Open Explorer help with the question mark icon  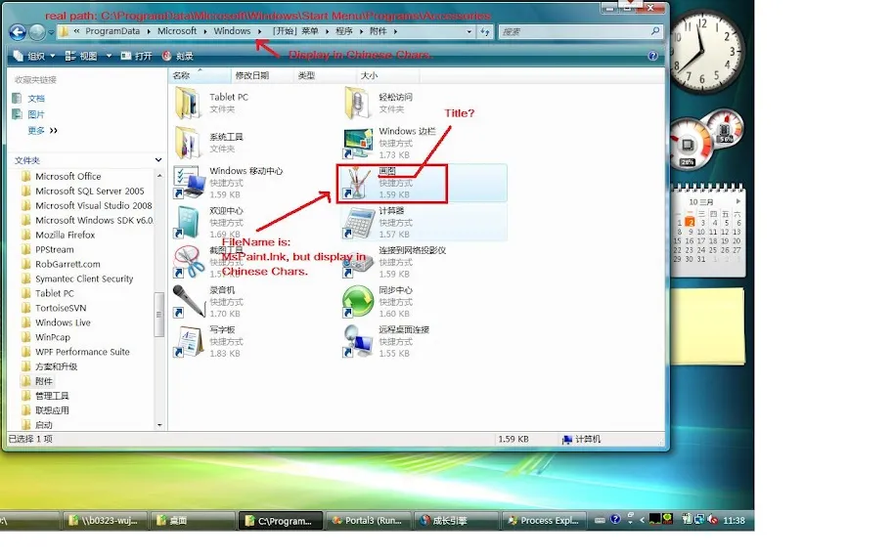652,56
